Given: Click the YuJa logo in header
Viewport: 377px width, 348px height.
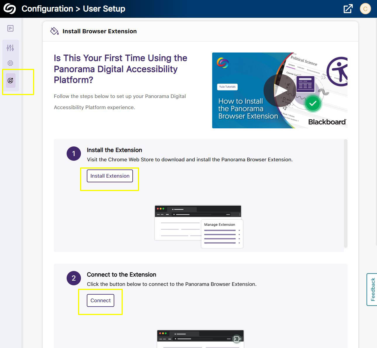Looking at the screenshot, I should [10, 9].
